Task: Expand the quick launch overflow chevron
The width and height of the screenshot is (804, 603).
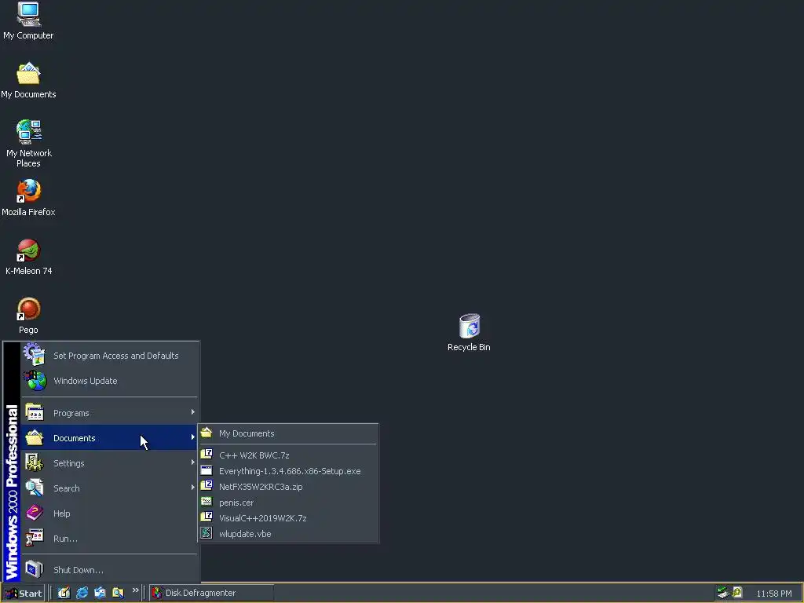Action: coord(135,590)
